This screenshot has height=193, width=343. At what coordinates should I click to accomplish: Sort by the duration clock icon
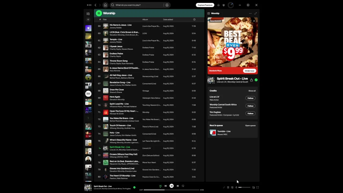click(x=194, y=20)
